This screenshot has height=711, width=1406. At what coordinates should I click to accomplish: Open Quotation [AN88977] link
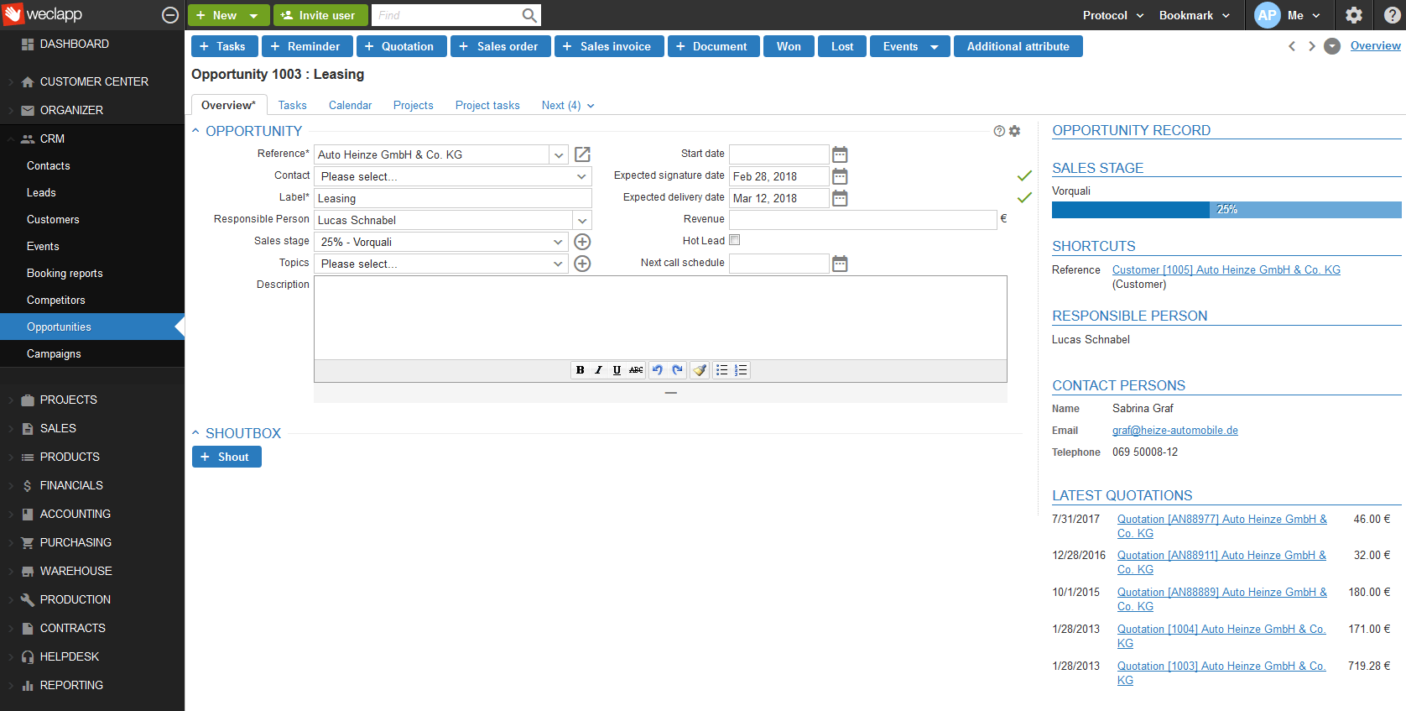[1222, 526]
